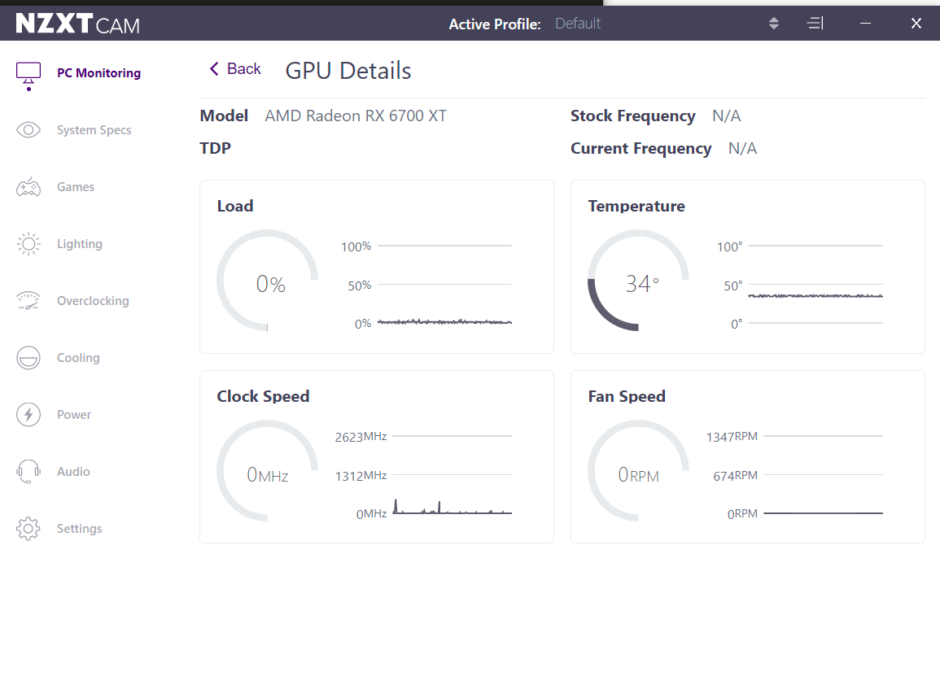The width and height of the screenshot is (940, 676).
Task: Click the Clock Speed 0MHz gauge
Action: click(268, 471)
